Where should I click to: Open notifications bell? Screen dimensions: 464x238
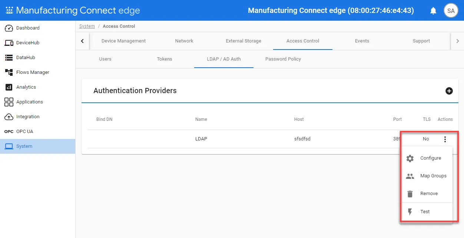pyautogui.click(x=433, y=11)
